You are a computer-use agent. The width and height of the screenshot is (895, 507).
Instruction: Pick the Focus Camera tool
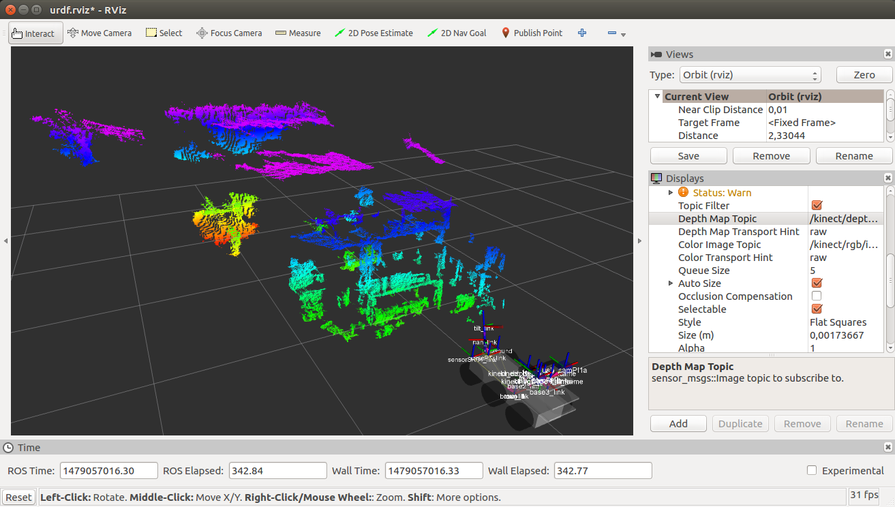point(229,33)
